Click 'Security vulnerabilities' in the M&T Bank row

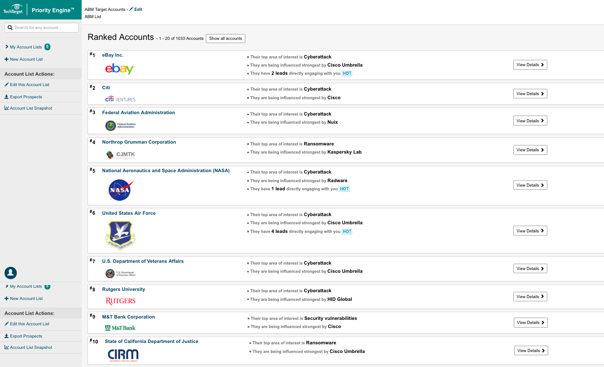point(331,319)
